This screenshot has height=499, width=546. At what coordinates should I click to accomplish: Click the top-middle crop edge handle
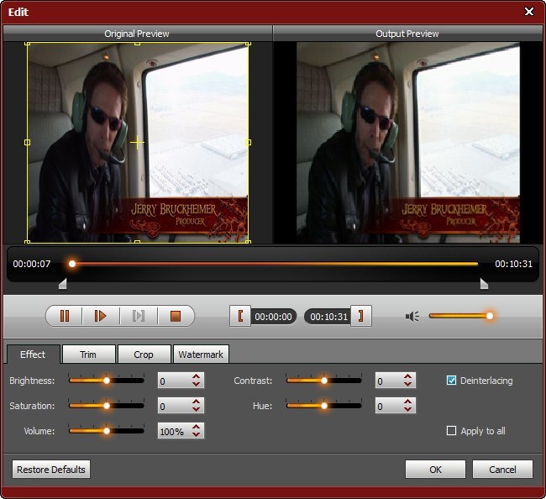(x=137, y=44)
